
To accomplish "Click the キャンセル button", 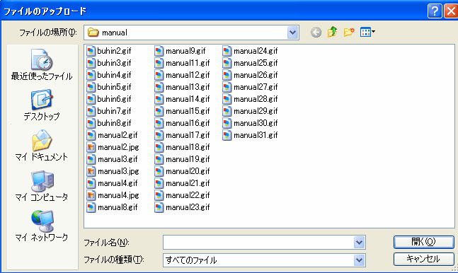I will point(423,259).
